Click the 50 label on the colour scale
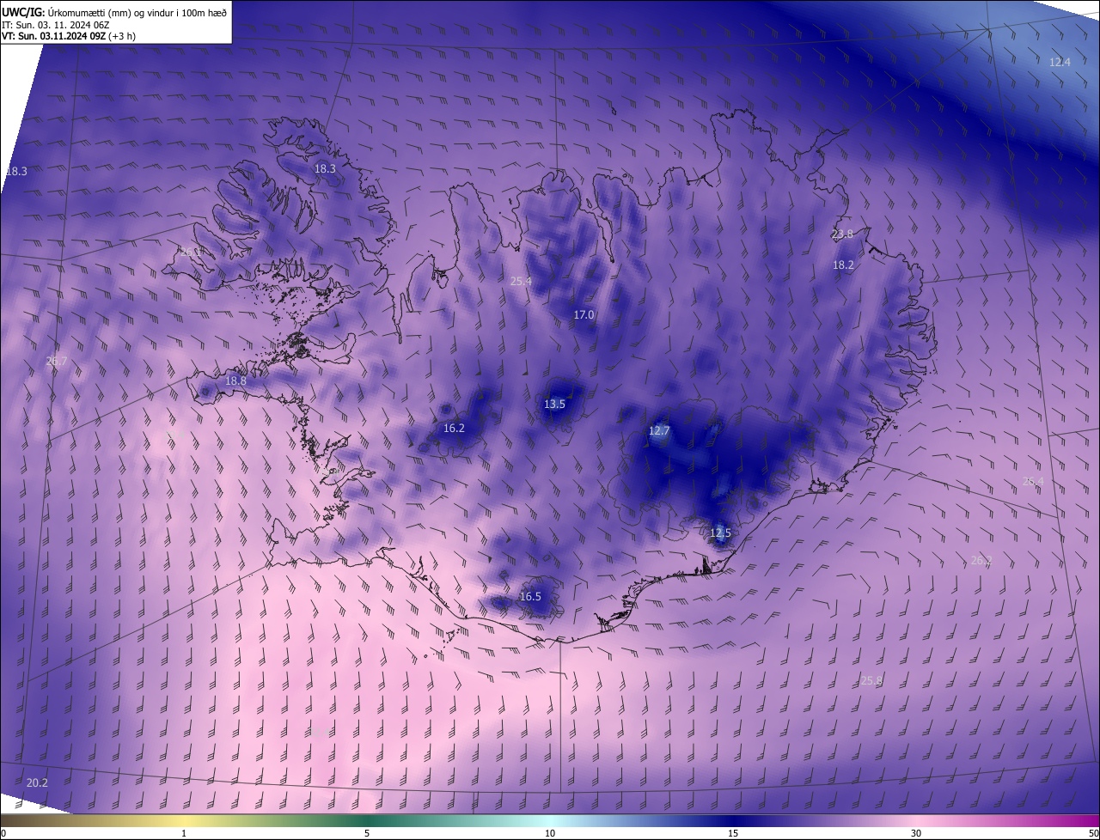Viewport: 1100px width, 840px height. [x=1093, y=834]
